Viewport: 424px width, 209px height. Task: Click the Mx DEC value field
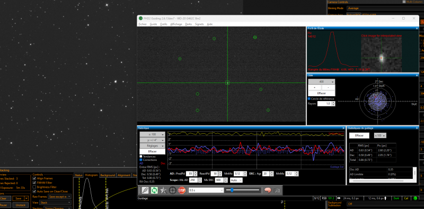pyautogui.click(x=219, y=180)
